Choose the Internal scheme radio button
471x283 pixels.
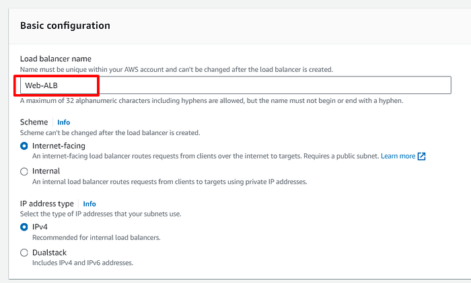(24, 171)
